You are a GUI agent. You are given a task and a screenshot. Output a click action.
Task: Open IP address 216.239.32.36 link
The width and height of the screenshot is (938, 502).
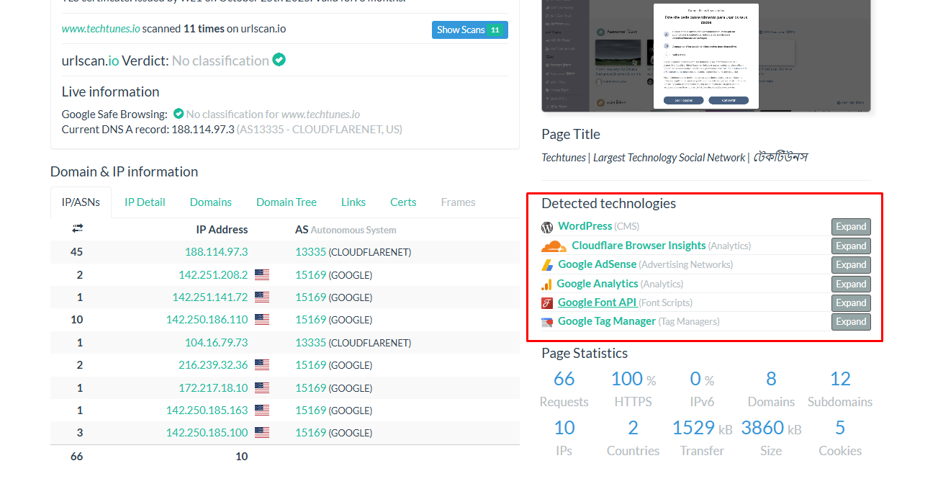(x=213, y=364)
